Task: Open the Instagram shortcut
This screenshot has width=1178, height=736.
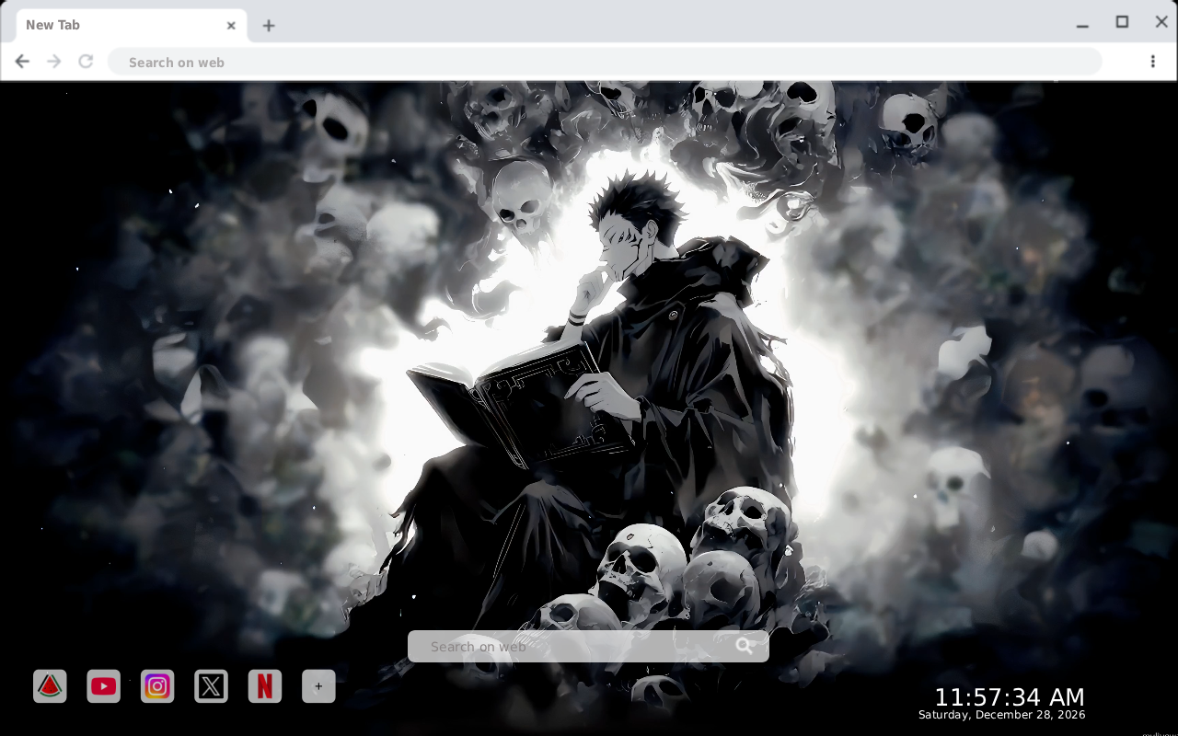Action: [157, 686]
